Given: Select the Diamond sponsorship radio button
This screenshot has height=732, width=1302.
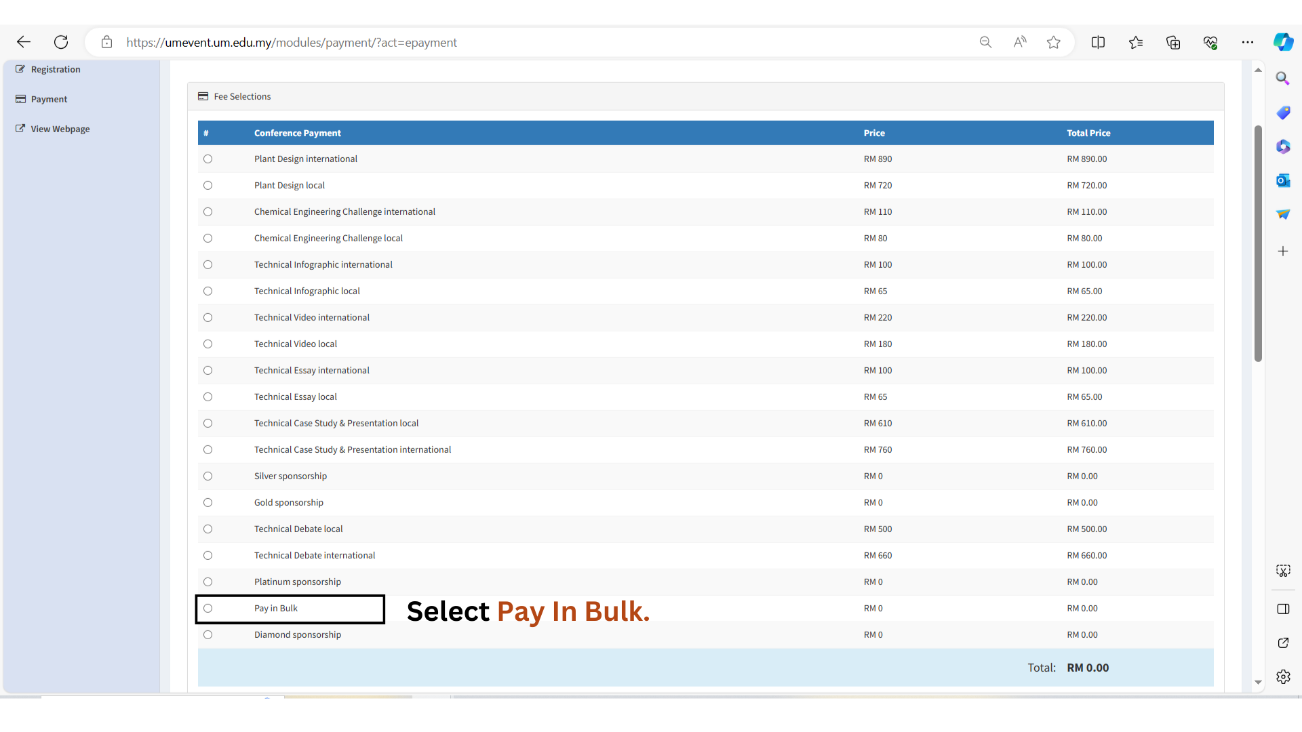Looking at the screenshot, I should (x=208, y=634).
